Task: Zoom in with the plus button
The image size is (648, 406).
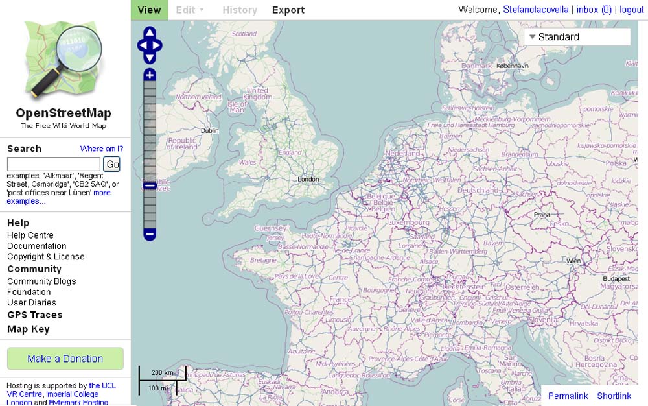Action: tap(150, 75)
